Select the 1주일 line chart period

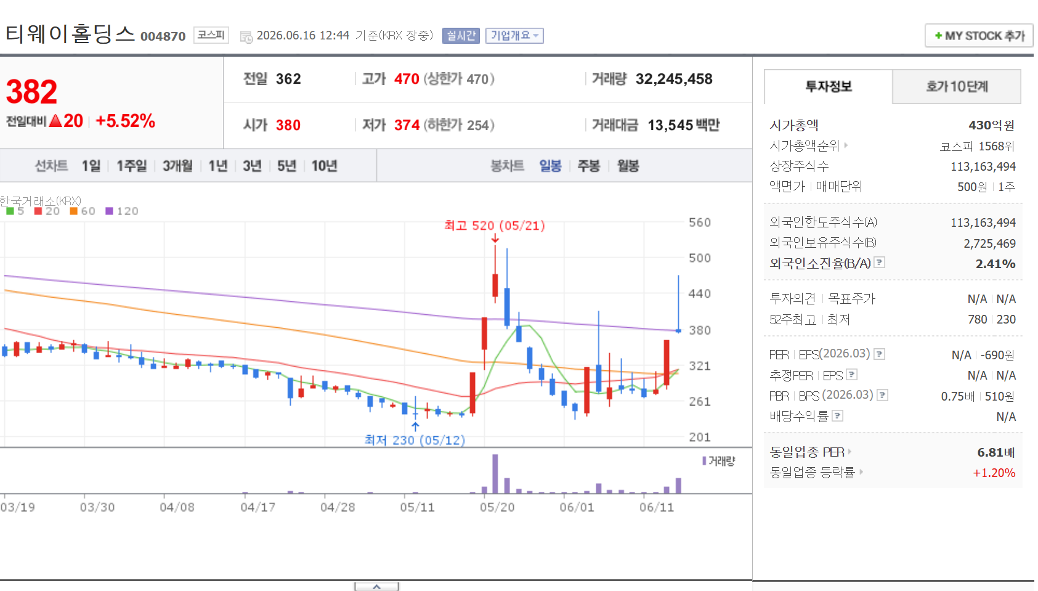[132, 166]
